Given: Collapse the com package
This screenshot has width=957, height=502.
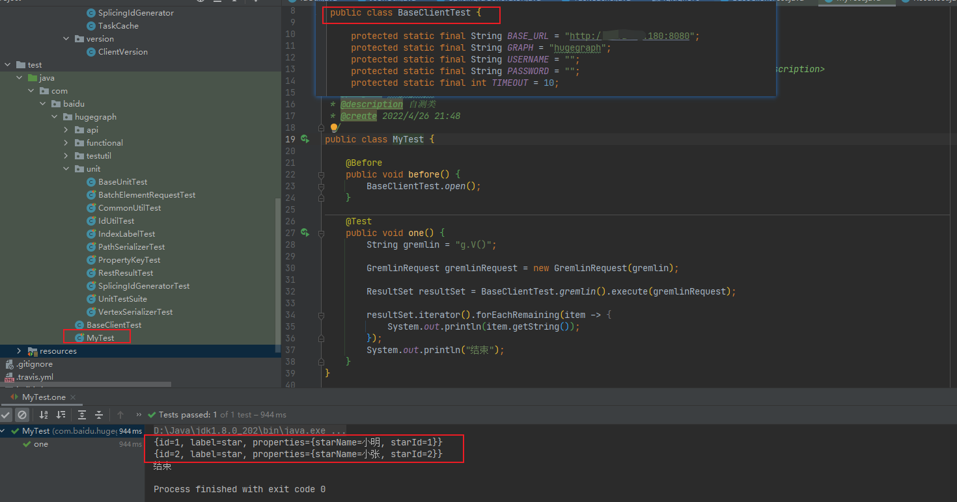Looking at the screenshot, I should click(31, 90).
